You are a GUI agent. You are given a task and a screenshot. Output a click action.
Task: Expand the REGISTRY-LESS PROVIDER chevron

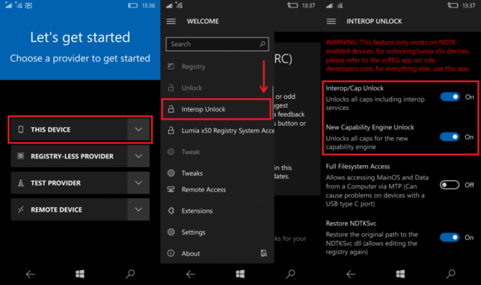click(138, 156)
